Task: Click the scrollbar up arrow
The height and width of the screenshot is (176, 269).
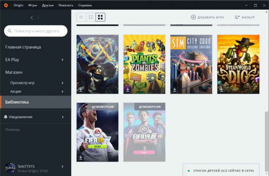Action: [x=266, y=12]
